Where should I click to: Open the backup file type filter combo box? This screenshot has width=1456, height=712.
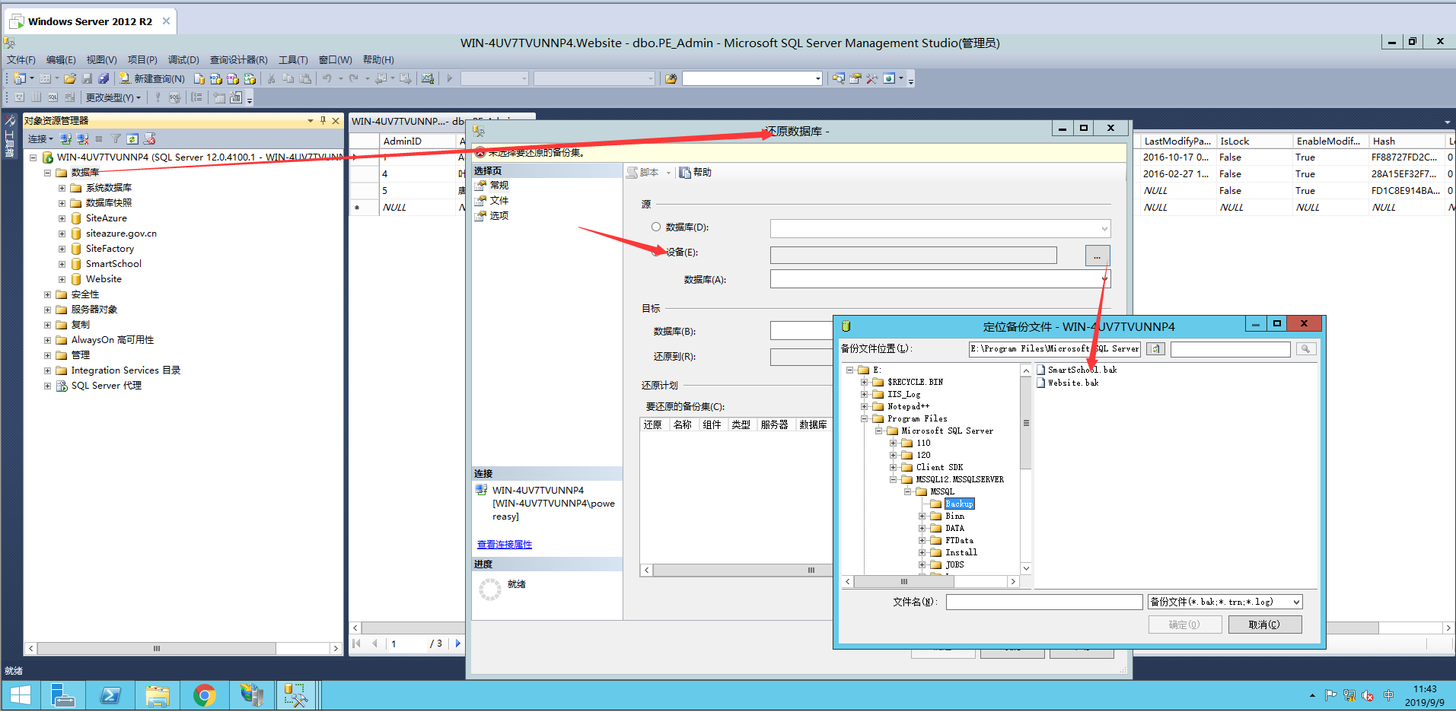click(1224, 601)
